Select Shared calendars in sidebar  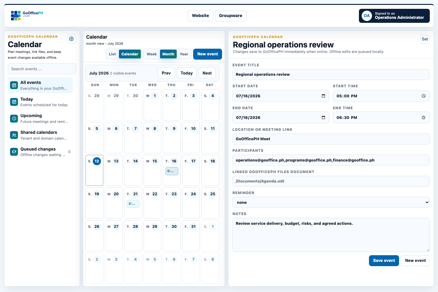[40, 135]
